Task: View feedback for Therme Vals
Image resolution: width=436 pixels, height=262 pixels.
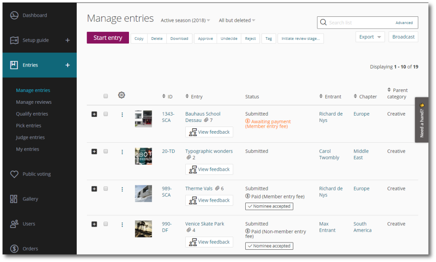Action: pos(209,200)
